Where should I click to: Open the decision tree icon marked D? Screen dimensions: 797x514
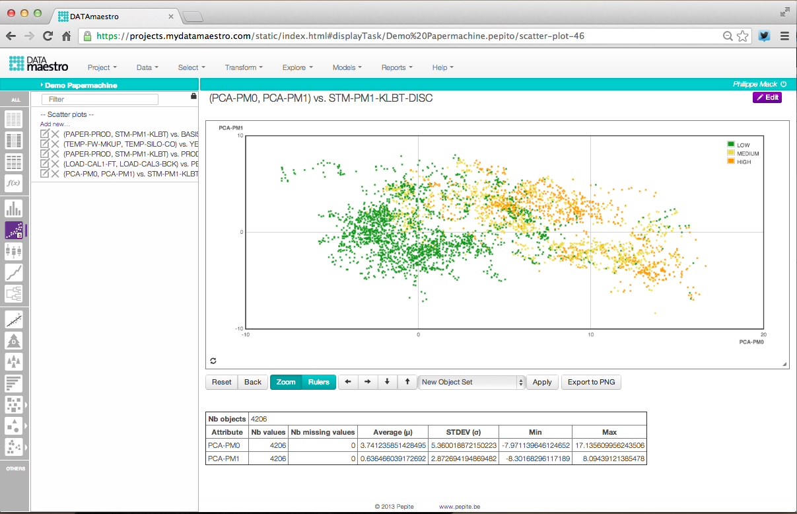pos(14,341)
